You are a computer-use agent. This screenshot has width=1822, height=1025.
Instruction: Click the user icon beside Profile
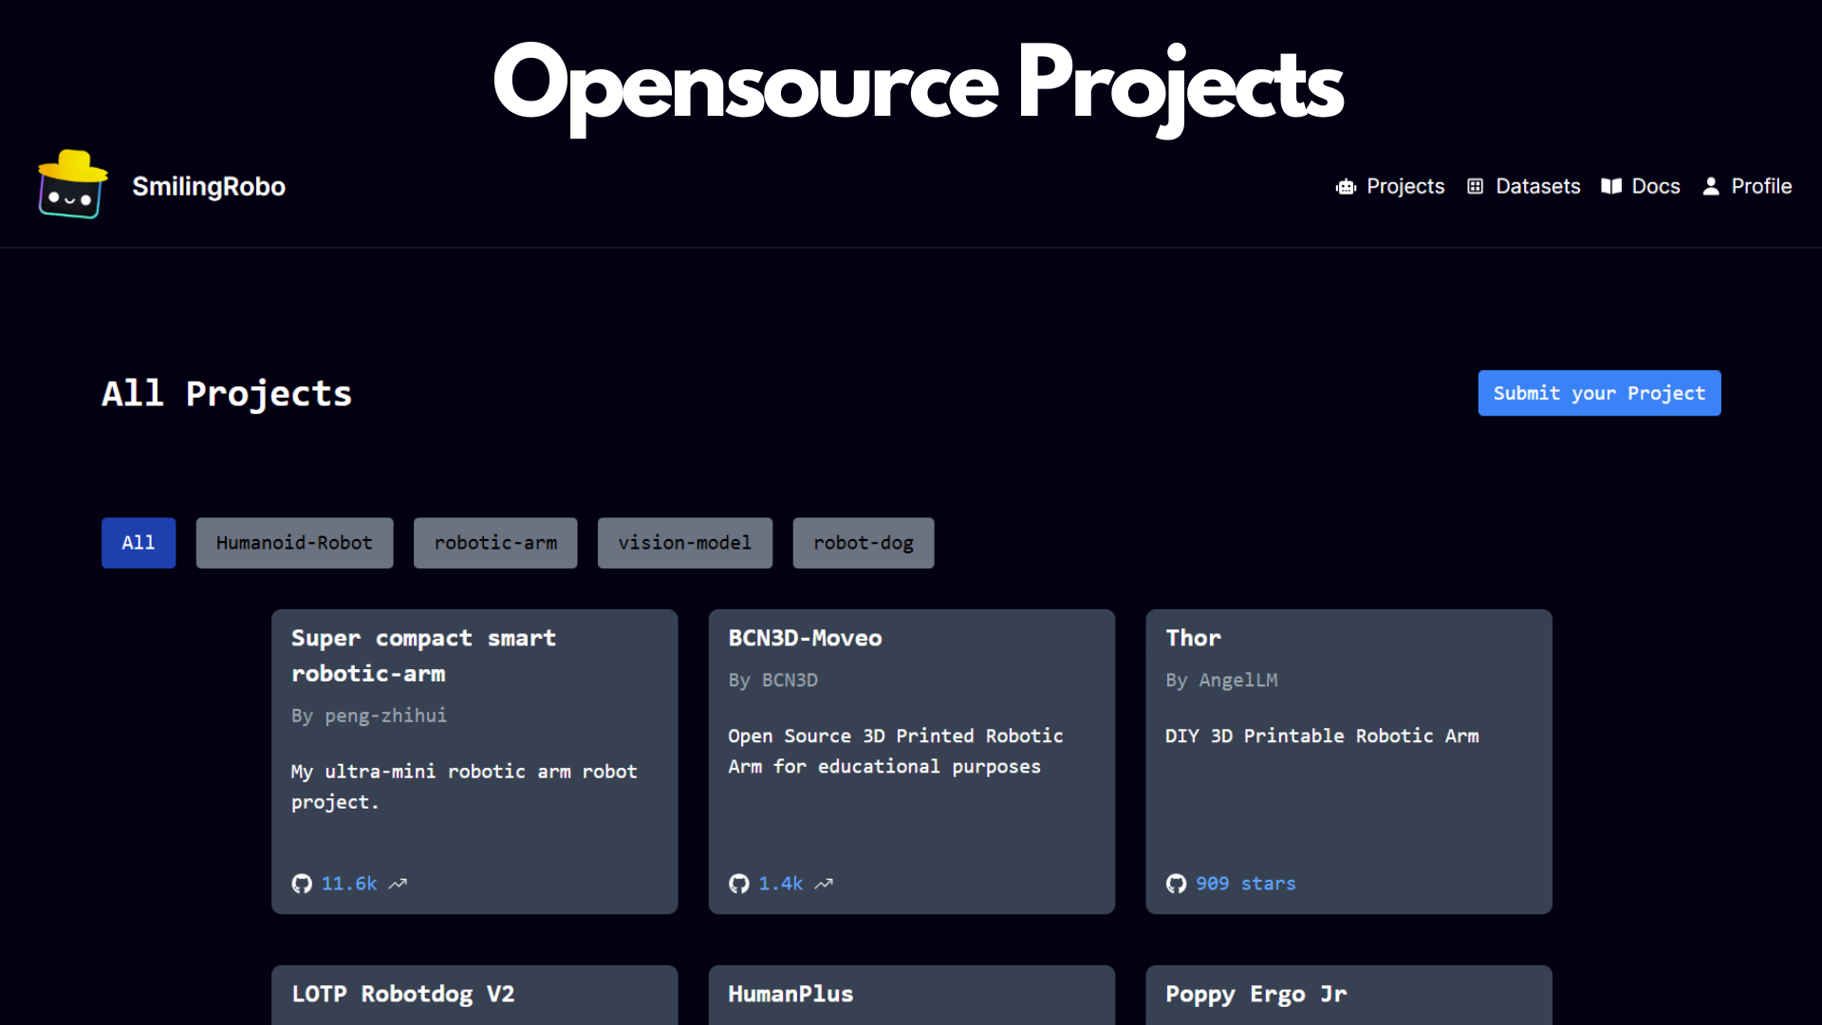click(x=1711, y=186)
